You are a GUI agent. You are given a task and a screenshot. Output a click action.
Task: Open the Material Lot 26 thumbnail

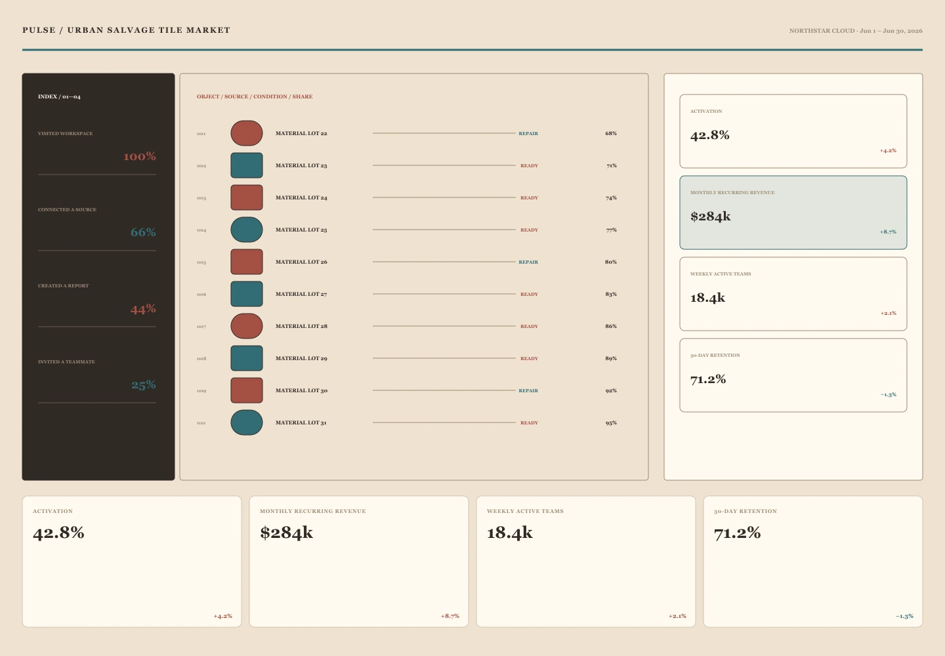tap(247, 262)
